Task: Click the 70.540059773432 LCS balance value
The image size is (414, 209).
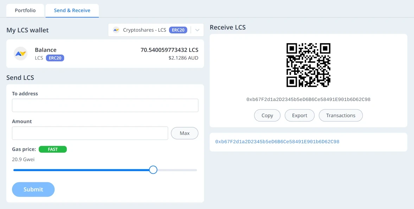Action: click(x=169, y=50)
